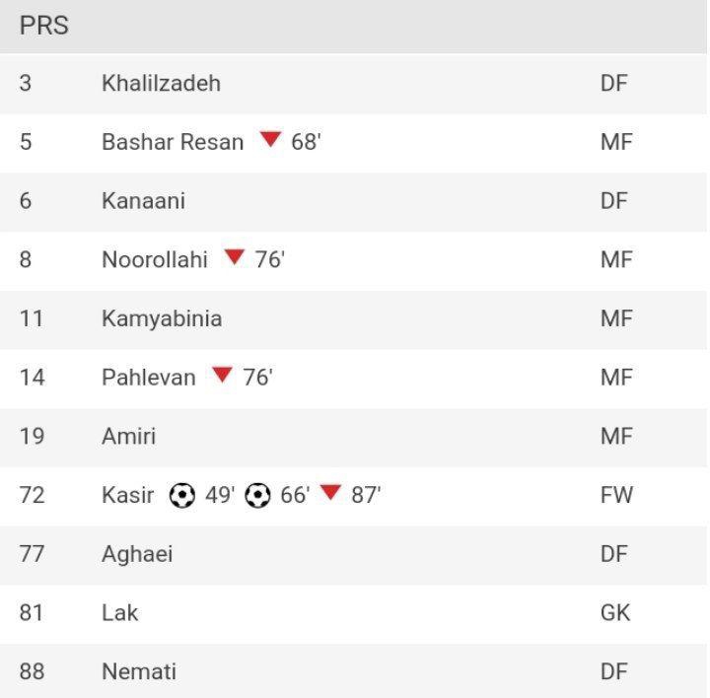The height and width of the screenshot is (698, 710).
Task: Open player Bashar Resan's name
Action: (172, 142)
